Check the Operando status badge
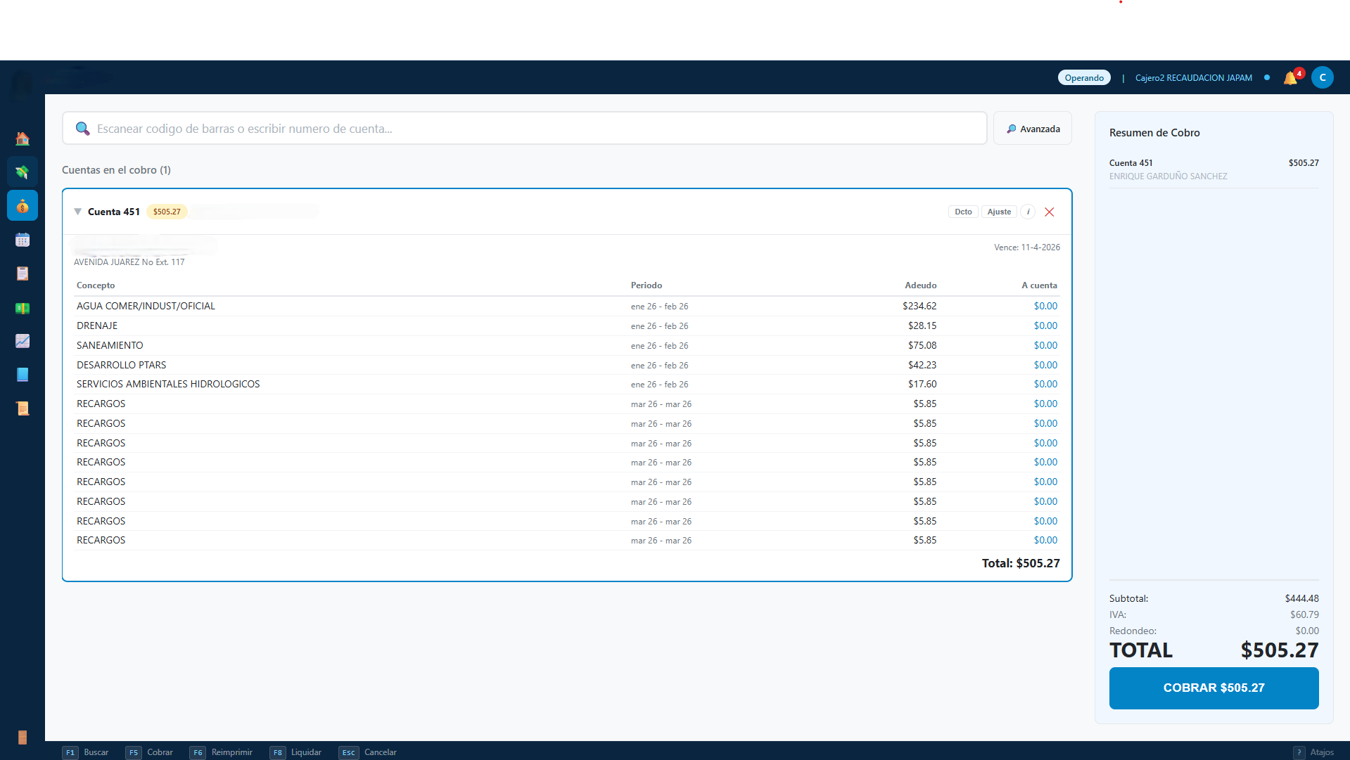The image size is (1350, 760). coord(1083,77)
